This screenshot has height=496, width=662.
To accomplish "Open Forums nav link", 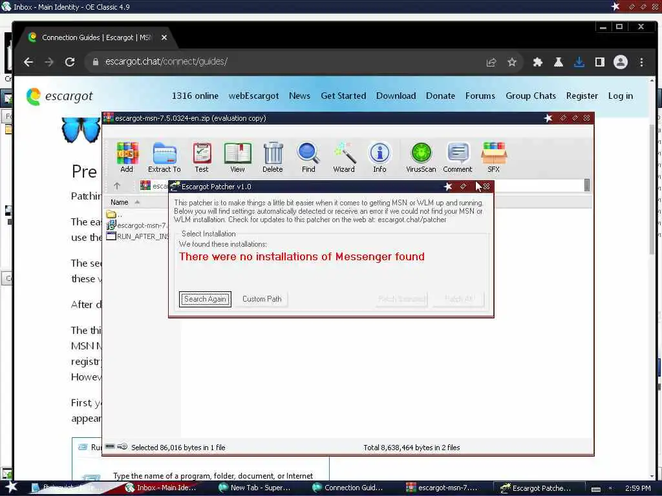I will click(x=480, y=96).
